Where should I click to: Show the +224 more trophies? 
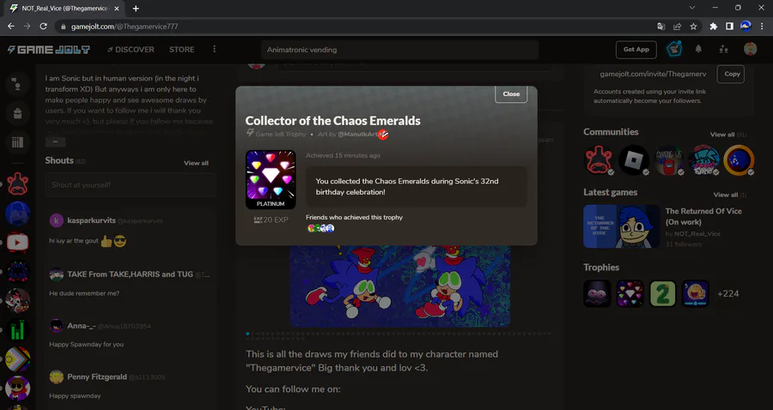727,294
